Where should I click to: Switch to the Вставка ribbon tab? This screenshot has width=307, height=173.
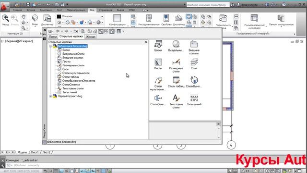[31, 10]
